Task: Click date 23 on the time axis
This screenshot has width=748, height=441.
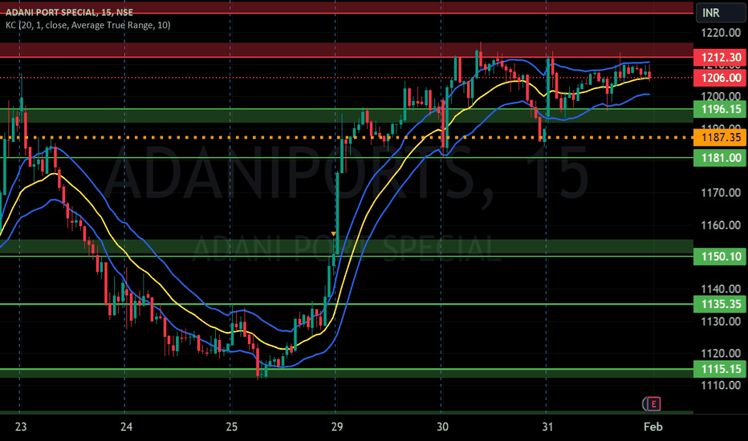Action: pos(21,427)
